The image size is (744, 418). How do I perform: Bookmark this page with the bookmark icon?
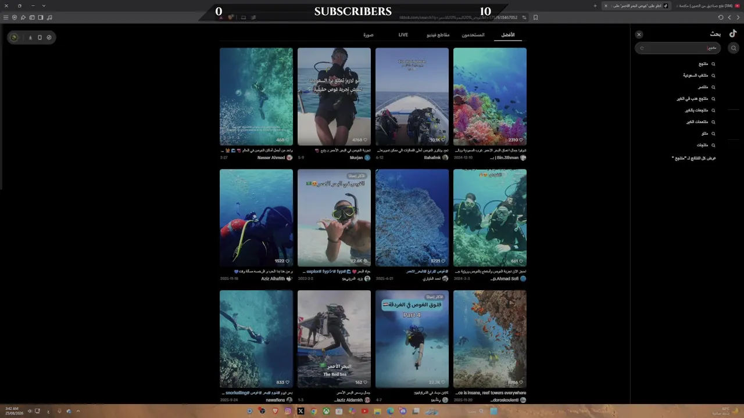(535, 17)
